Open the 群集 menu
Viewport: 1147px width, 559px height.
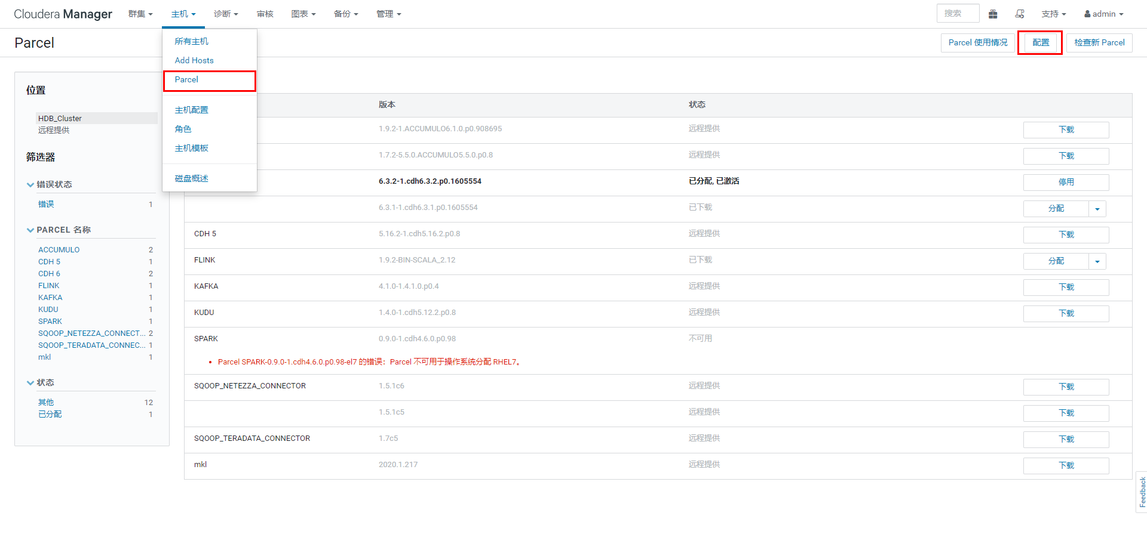[x=140, y=14]
